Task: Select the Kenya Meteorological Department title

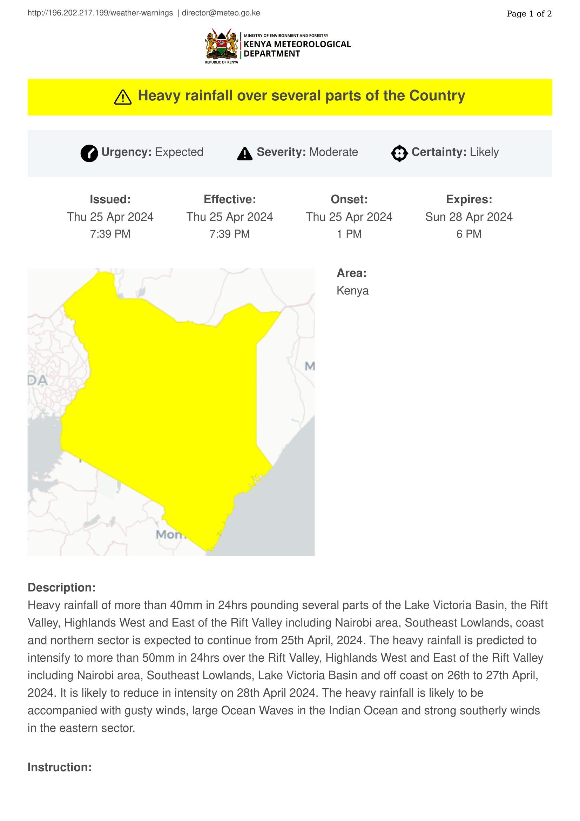Action: tap(297, 49)
